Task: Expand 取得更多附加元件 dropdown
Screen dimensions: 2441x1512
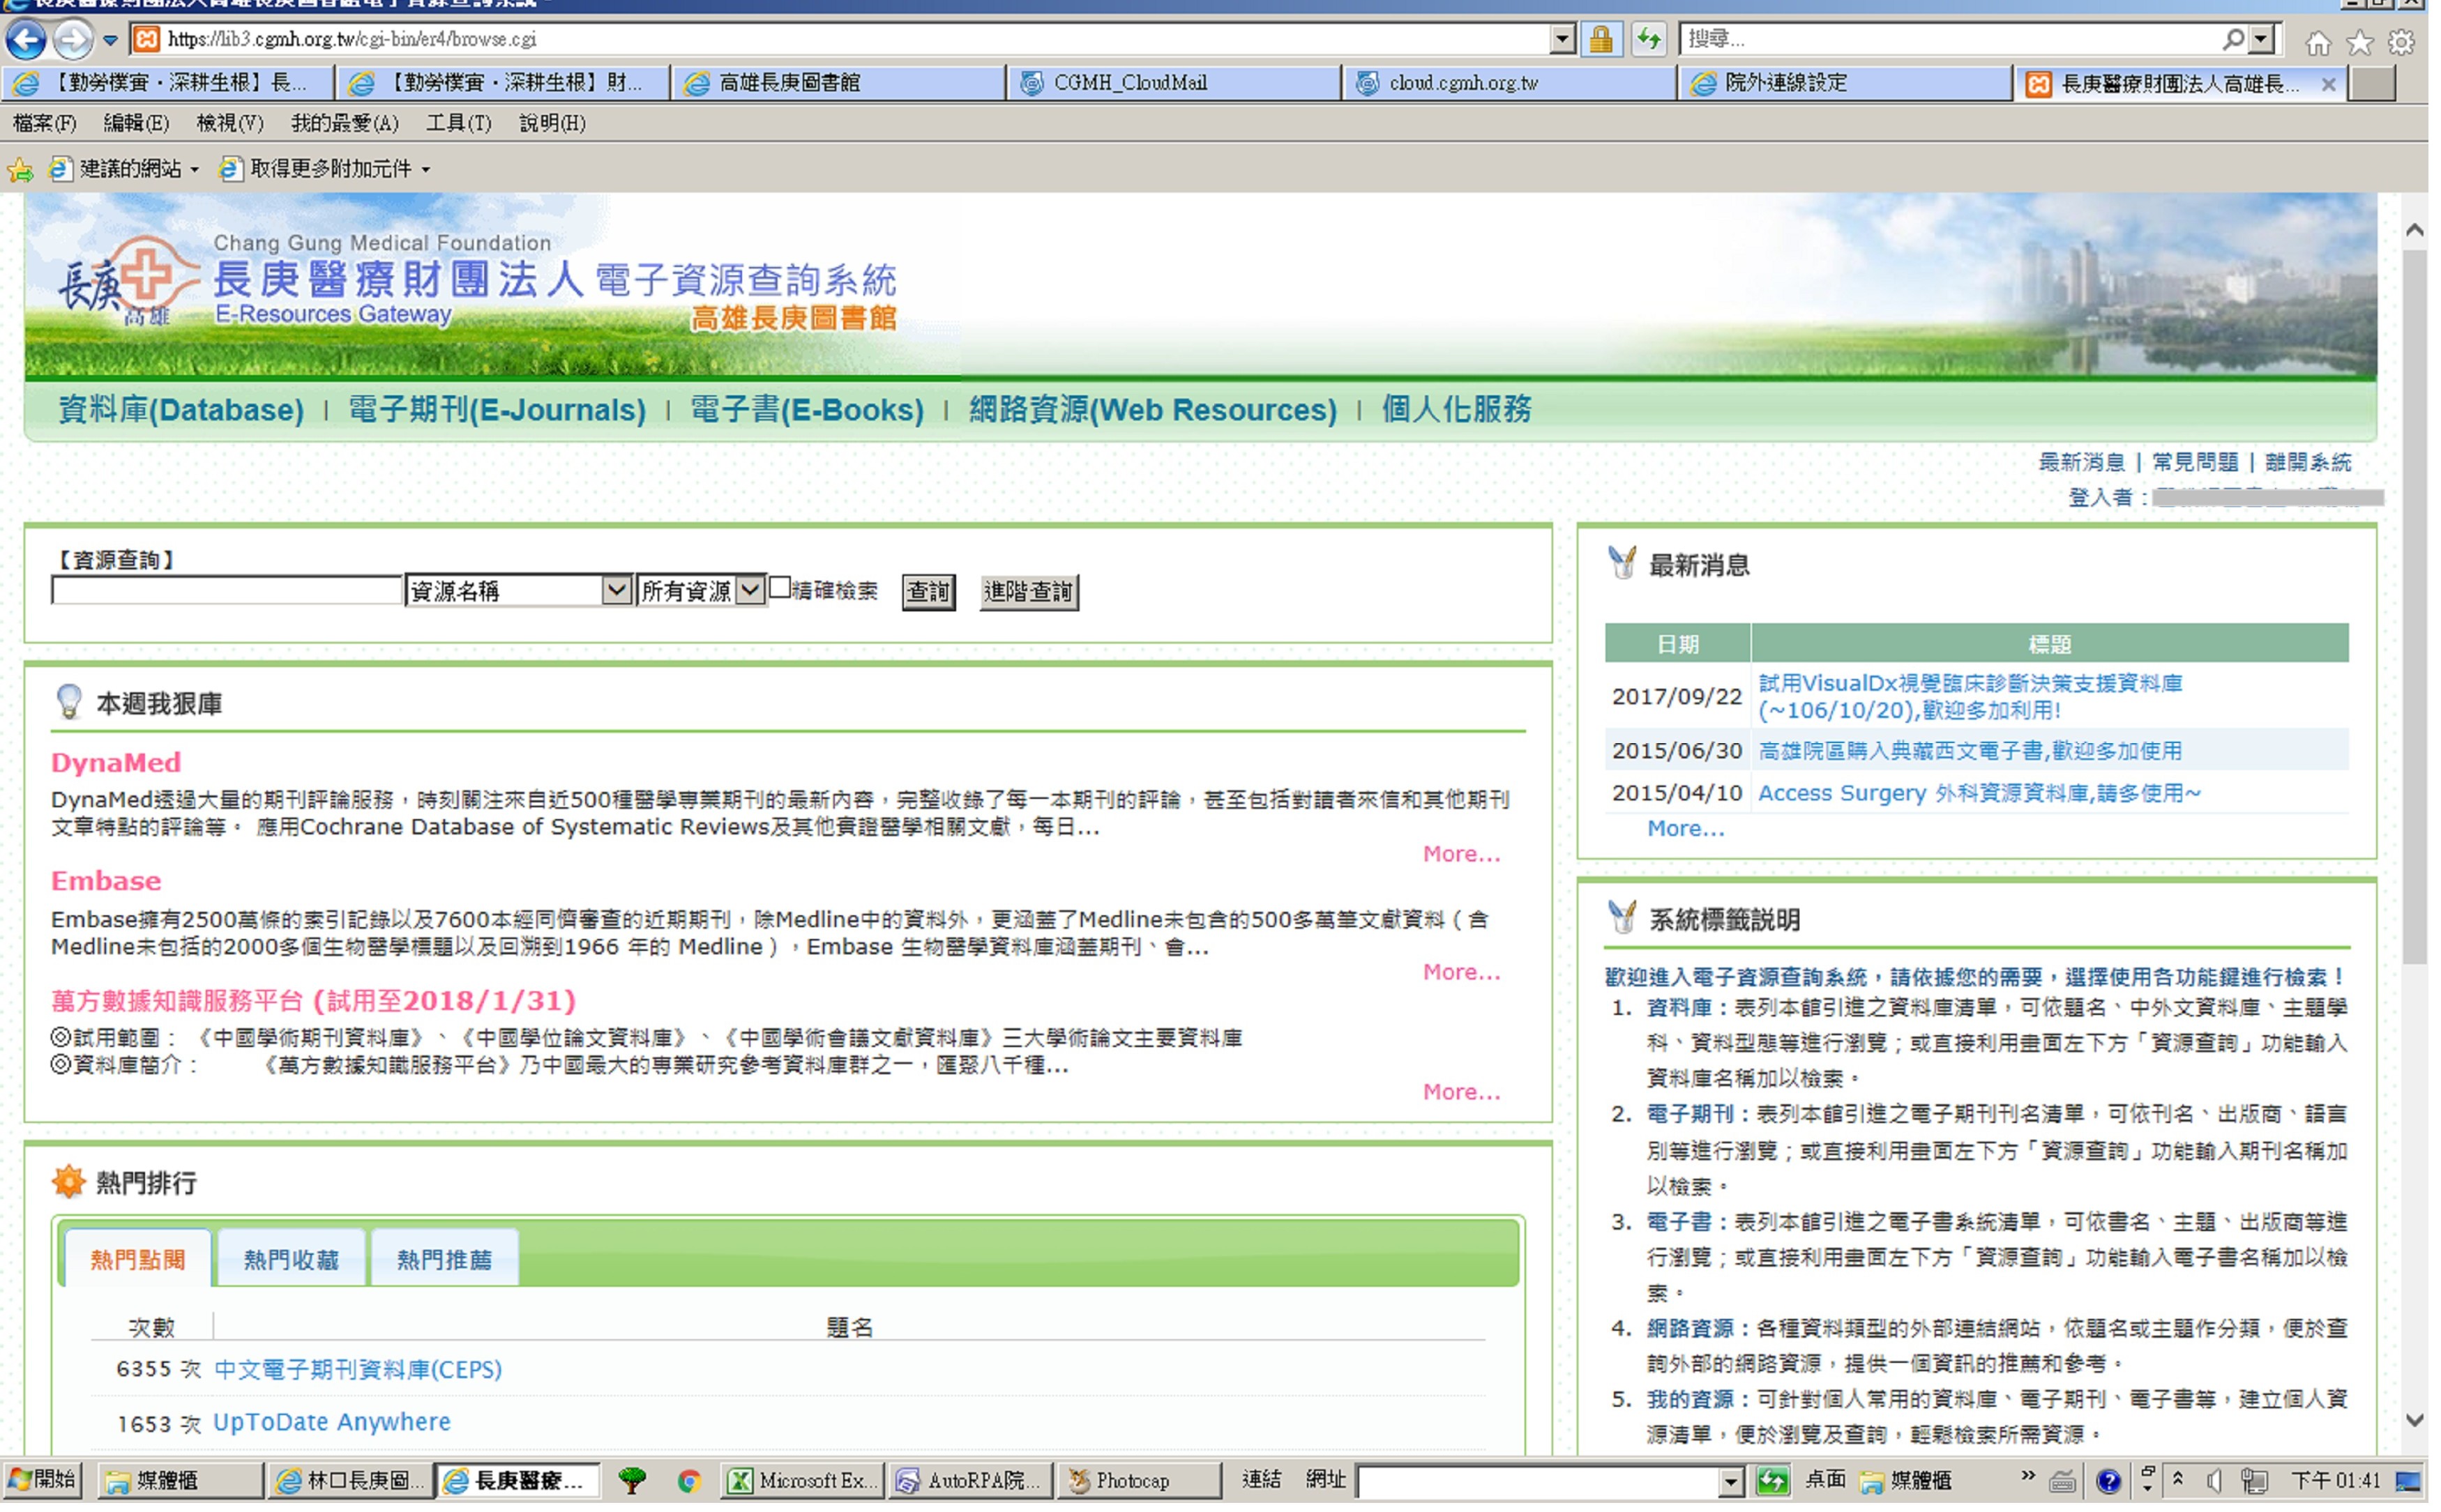Action: (x=427, y=171)
